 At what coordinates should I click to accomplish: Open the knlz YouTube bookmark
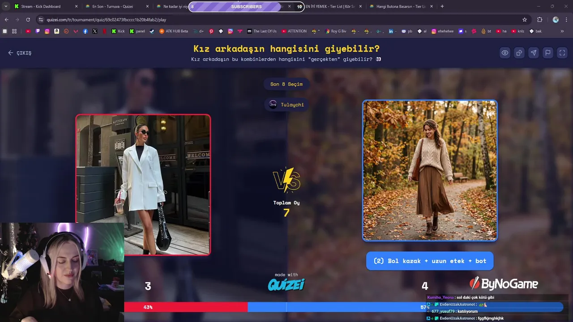pyautogui.click(x=518, y=31)
